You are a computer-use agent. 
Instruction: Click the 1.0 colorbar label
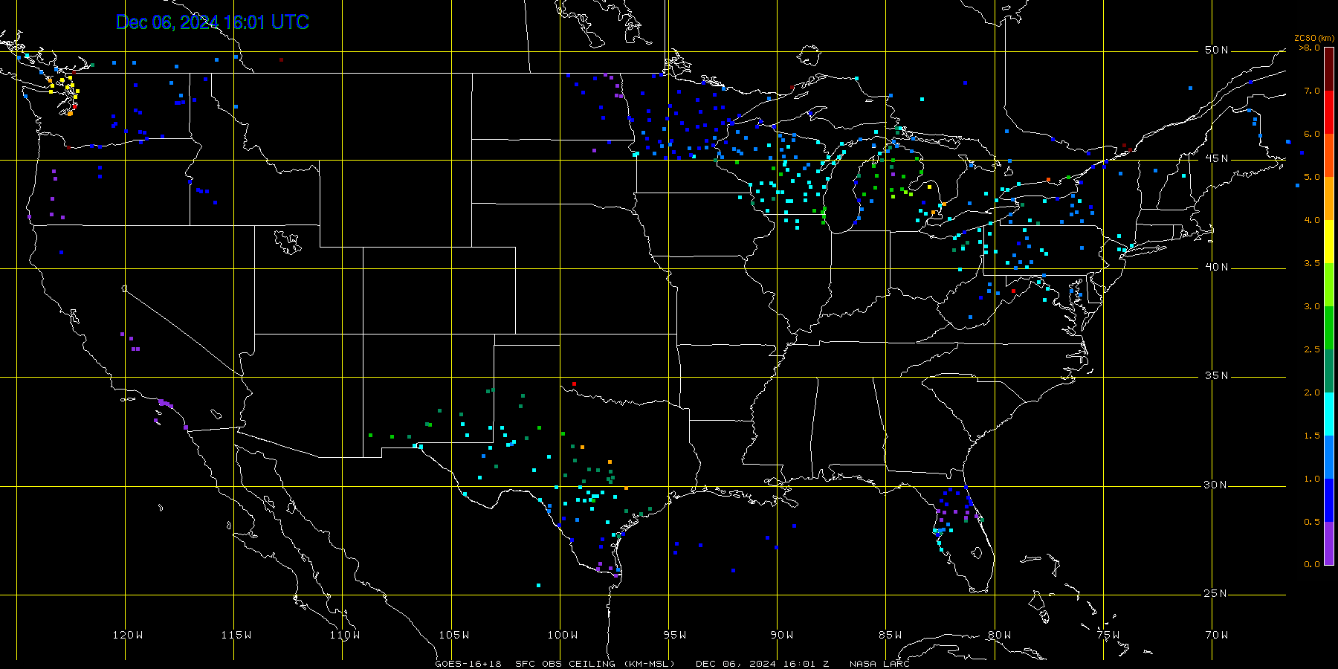(x=1312, y=479)
